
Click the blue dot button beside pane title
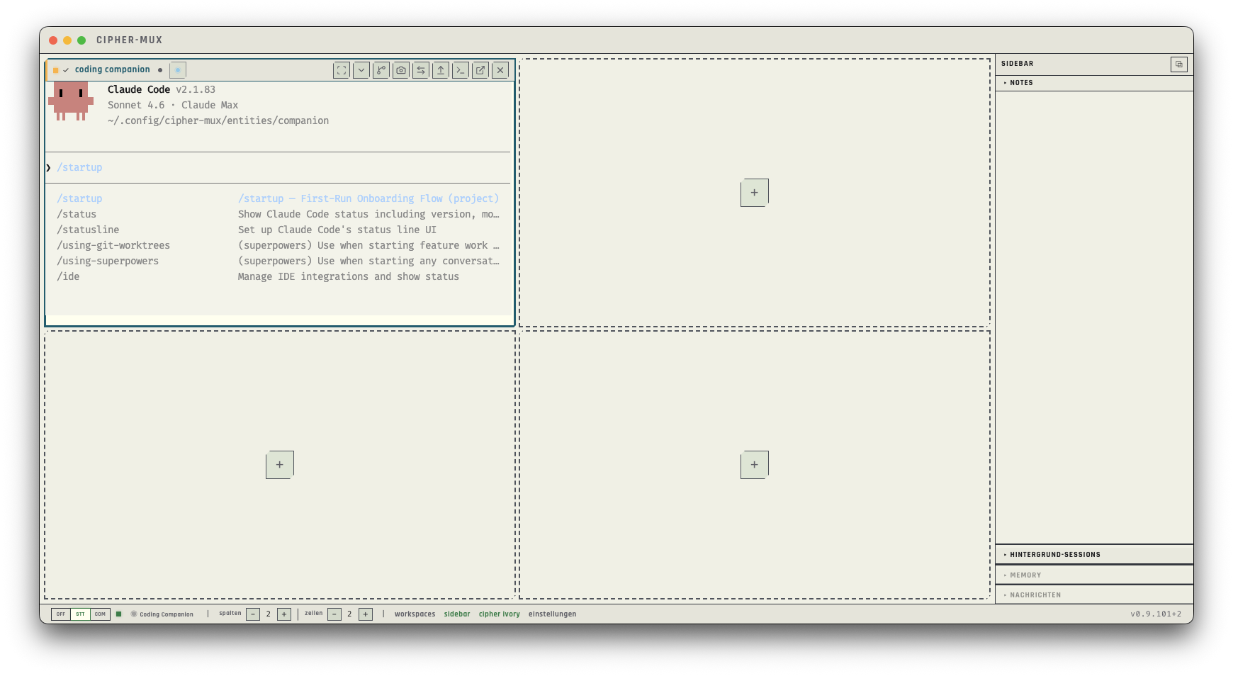178,70
